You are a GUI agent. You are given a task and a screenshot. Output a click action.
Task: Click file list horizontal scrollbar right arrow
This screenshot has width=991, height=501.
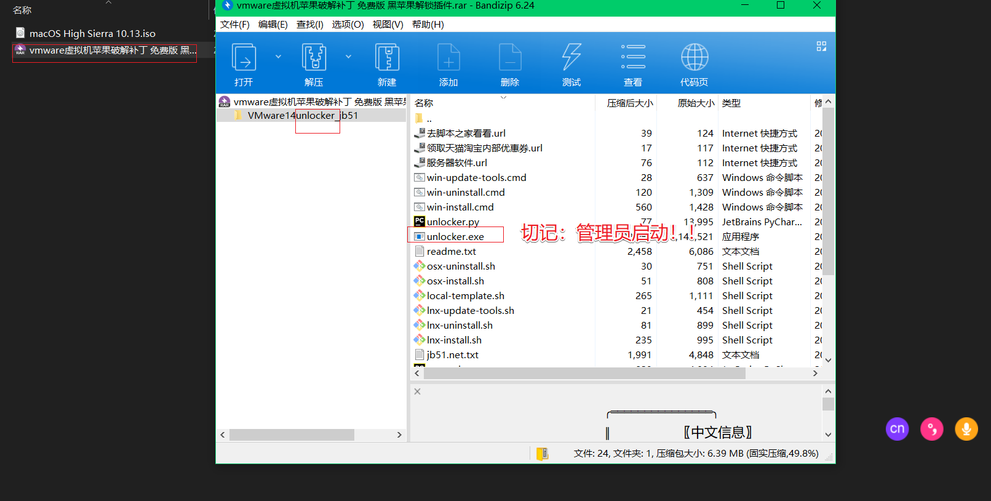click(815, 373)
